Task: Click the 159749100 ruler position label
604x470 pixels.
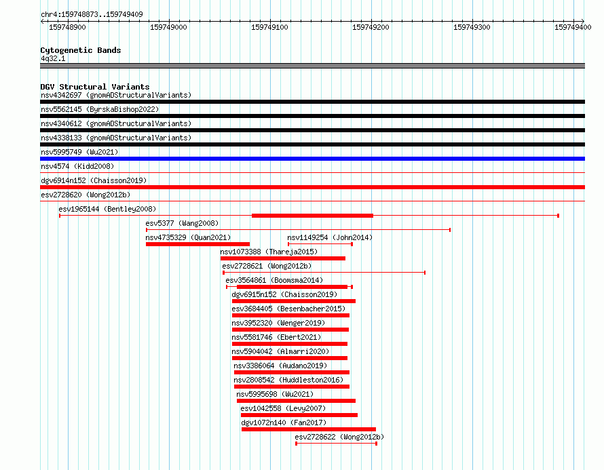Action: [269, 27]
